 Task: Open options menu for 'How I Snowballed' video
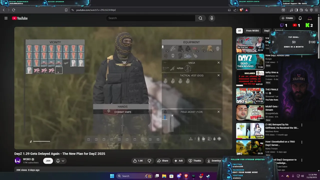(302, 142)
